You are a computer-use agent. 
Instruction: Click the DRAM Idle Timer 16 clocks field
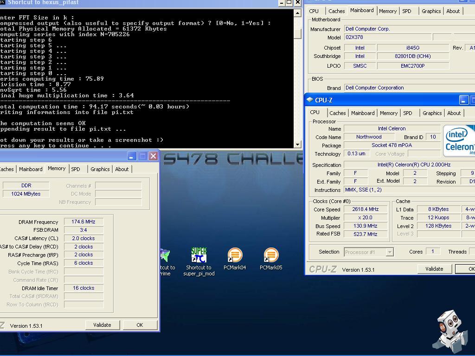coord(83,288)
